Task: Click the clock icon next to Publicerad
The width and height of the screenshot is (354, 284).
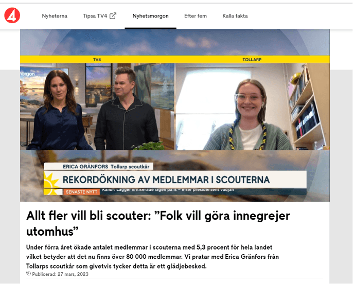Action: pyautogui.click(x=28, y=274)
